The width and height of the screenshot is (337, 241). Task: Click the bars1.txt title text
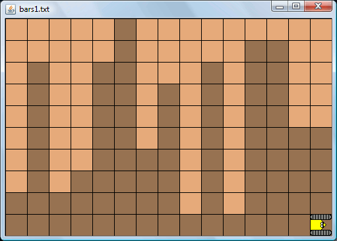point(34,9)
